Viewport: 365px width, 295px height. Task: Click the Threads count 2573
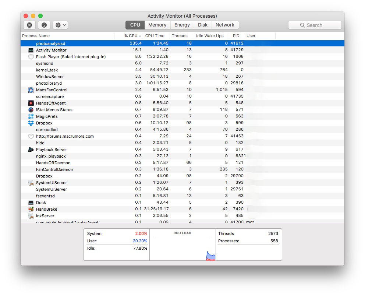click(x=273, y=233)
